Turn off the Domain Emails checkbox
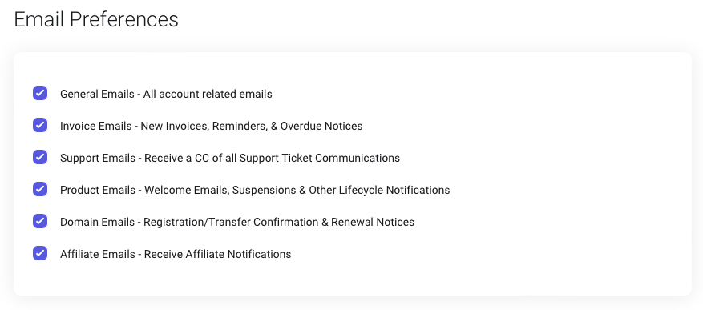Viewport: 703px width, 310px height. click(40, 221)
